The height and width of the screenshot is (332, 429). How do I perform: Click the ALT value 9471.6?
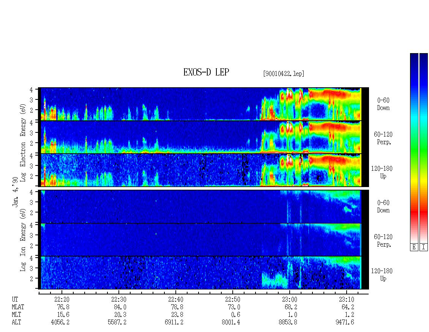pos(345,323)
